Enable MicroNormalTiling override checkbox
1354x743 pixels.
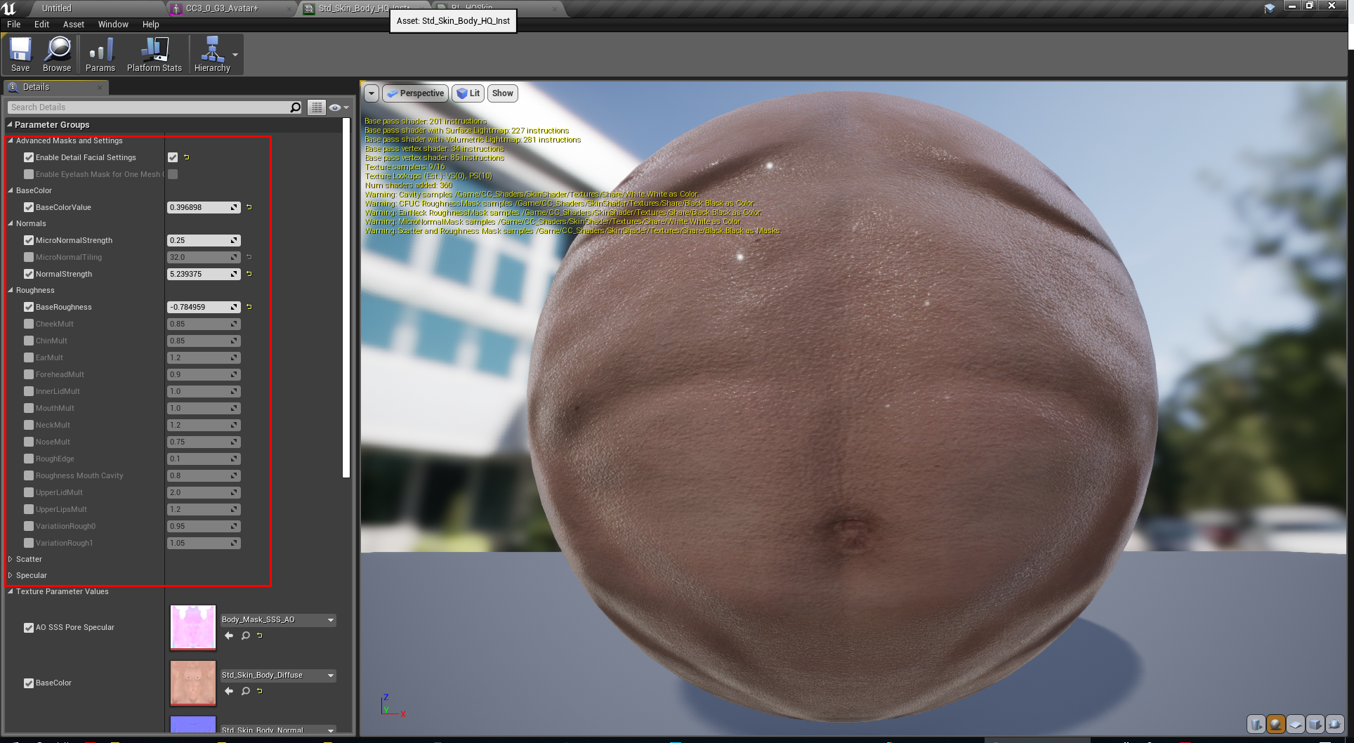(x=29, y=257)
